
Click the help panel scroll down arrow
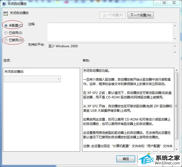point(177,149)
